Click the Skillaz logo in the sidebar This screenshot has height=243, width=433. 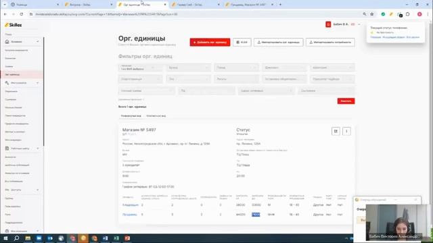click(x=14, y=25)
